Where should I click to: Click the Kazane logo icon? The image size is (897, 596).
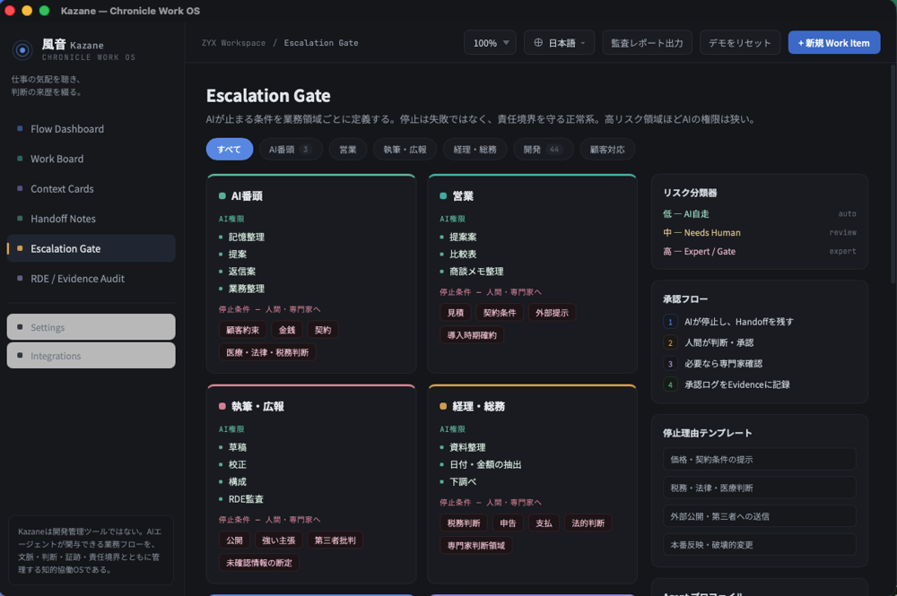(x=22, y=50)
